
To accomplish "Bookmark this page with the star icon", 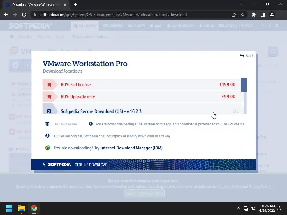I will coord(243,15).
